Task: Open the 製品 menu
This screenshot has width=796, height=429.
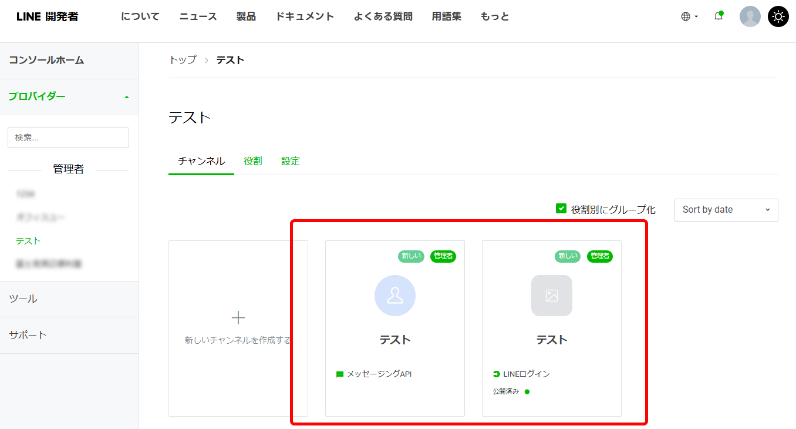Action: coord(247,16)
